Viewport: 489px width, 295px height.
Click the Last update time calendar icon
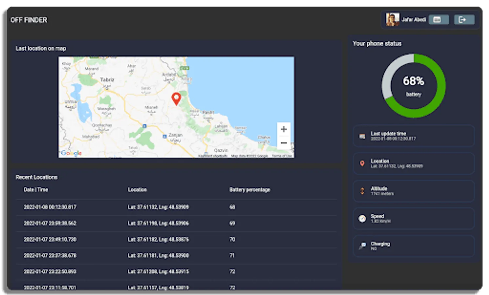(x=362, y=136)
